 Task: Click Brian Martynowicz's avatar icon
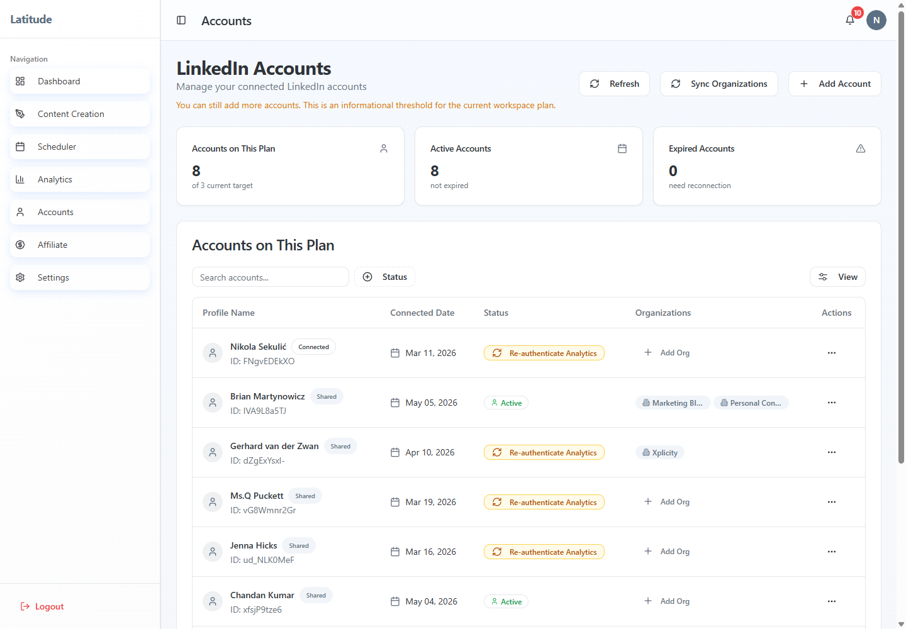[x=213, y=403]
